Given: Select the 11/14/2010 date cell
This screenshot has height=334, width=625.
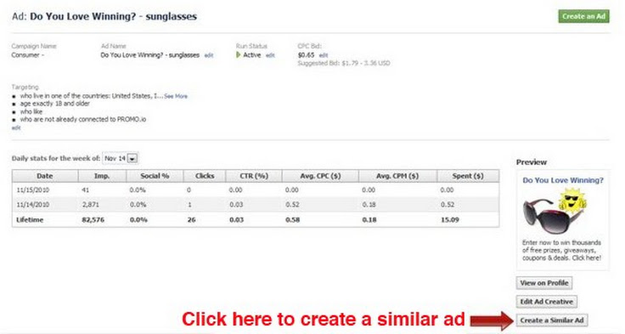Looking at the screenshot, I should pos(32,205).
